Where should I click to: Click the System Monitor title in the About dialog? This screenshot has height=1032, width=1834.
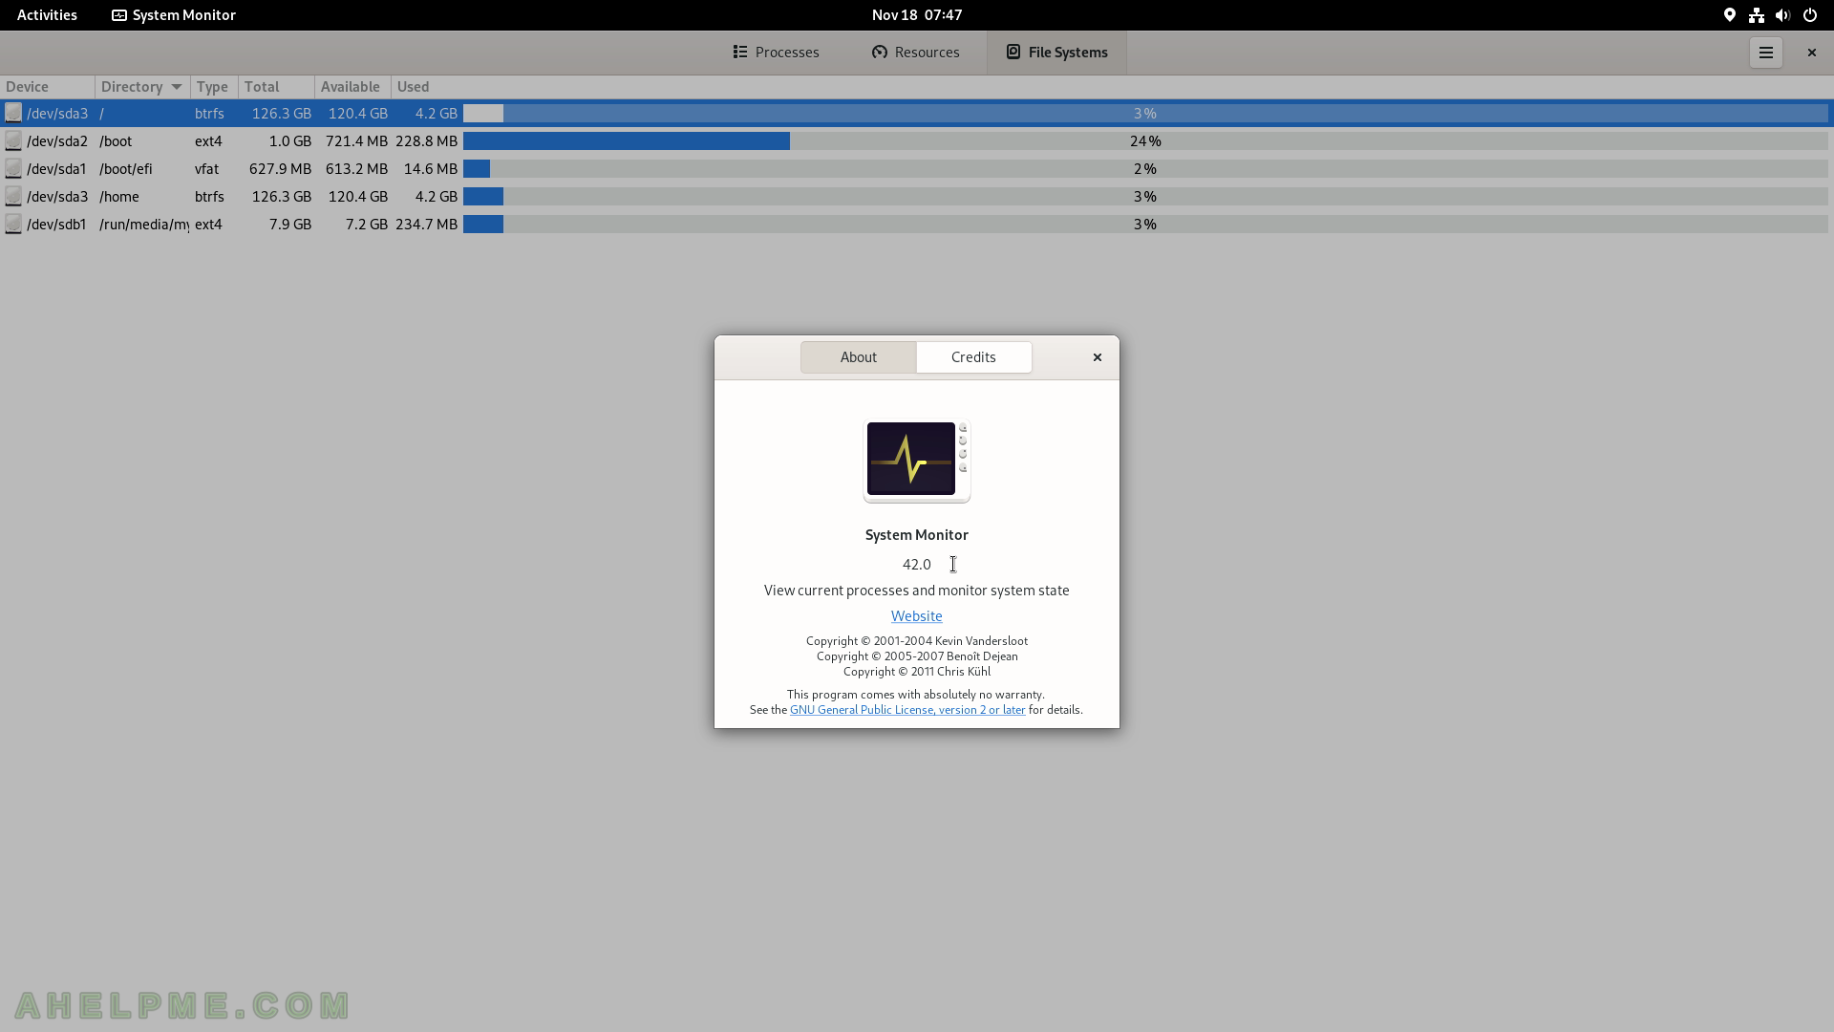pos(917,535)
